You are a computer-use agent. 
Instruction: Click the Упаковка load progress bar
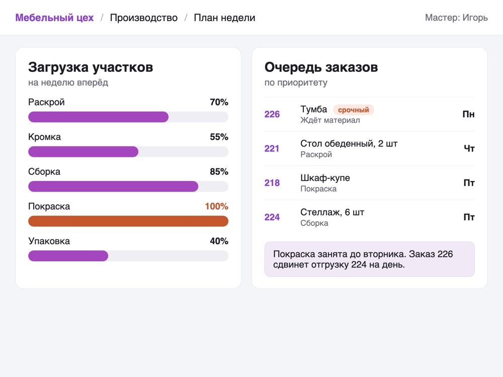click(128, 256)
